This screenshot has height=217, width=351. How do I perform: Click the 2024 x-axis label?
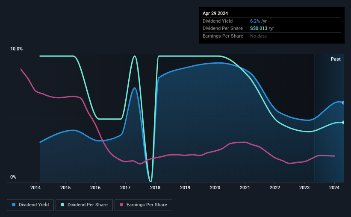coord(334,188)
